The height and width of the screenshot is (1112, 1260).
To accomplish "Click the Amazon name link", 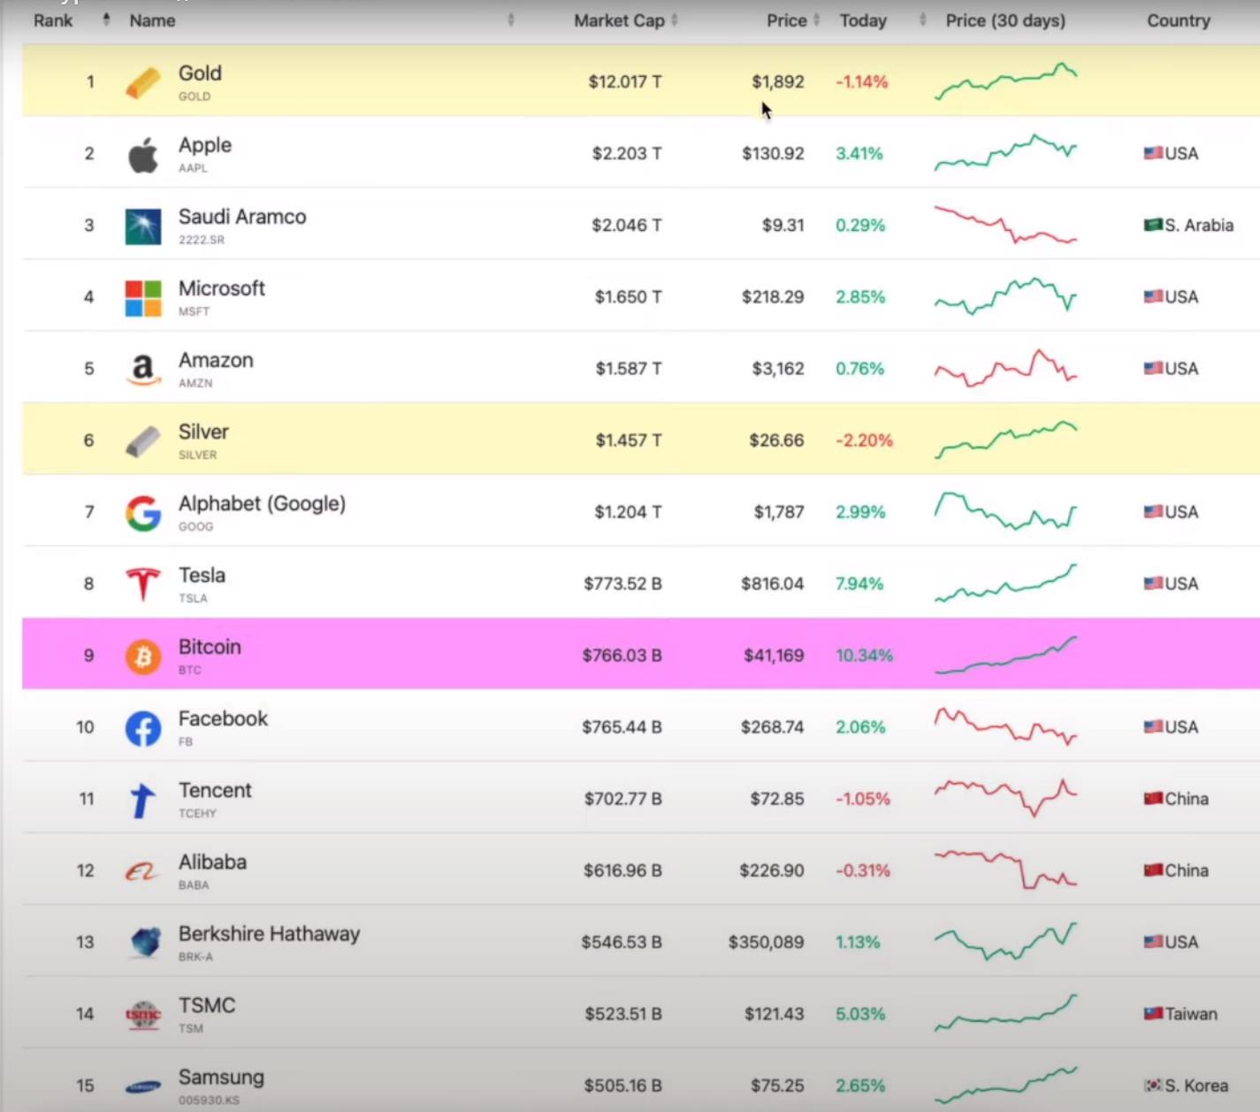I will point(216,360).
